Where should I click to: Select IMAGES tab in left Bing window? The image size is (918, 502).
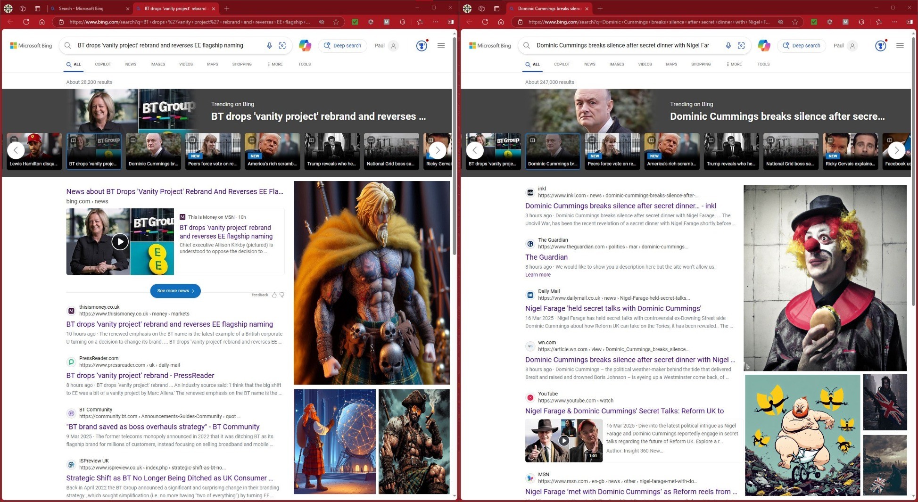157,64
